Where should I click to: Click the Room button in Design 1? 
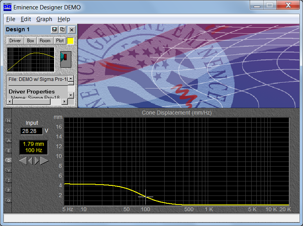click(x=45, y=41)
